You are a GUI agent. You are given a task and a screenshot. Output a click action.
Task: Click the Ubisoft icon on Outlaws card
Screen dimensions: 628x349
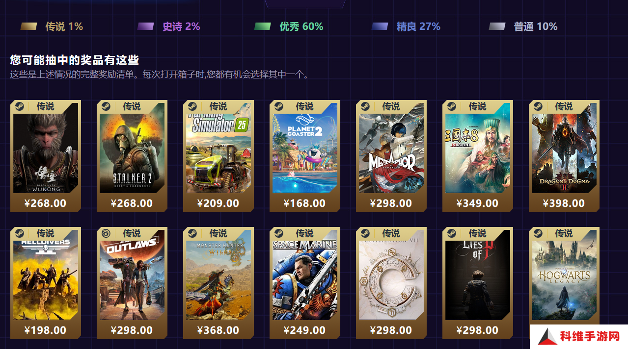tap(106, 233)
